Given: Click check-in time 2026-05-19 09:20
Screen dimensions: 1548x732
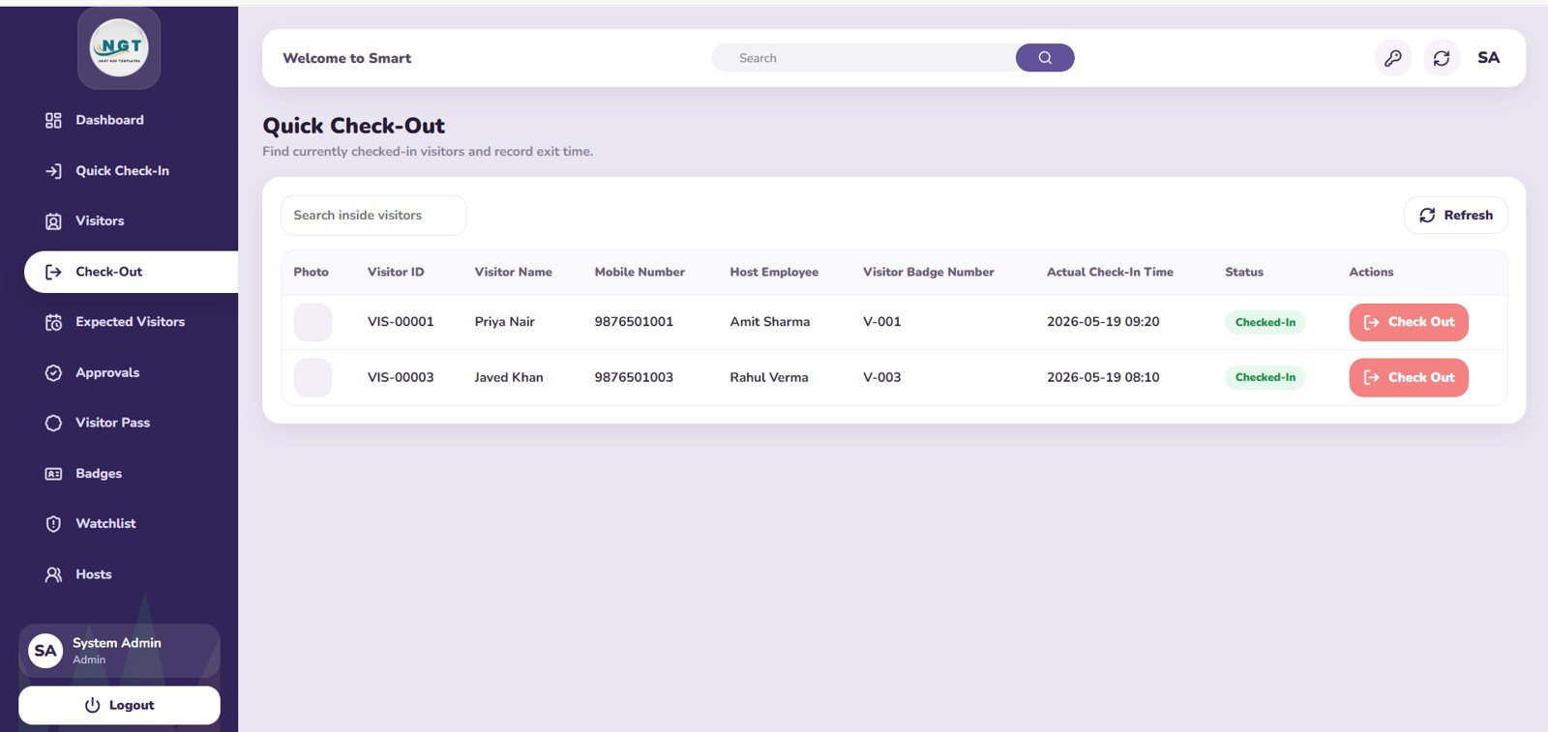Looking at the screenshot, I should click(x=1103, y=322).
